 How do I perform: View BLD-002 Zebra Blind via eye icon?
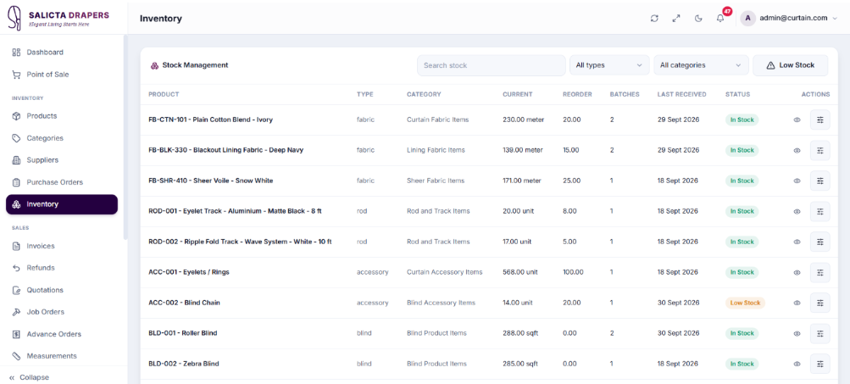(797, 364)
